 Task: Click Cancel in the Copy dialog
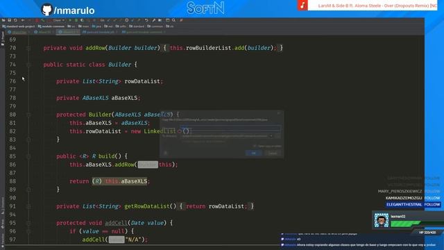click(273, 153)
